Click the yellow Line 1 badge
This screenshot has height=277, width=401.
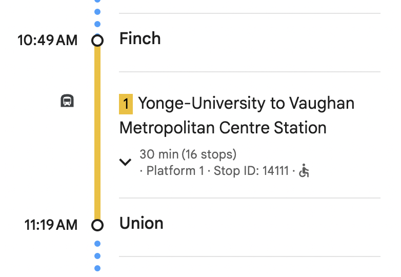126,104
